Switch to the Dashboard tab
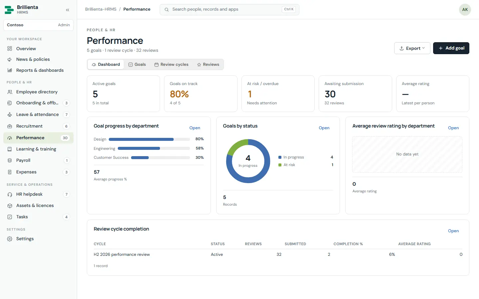The width and height of the screenshot is (479, 299). (106, 64)
